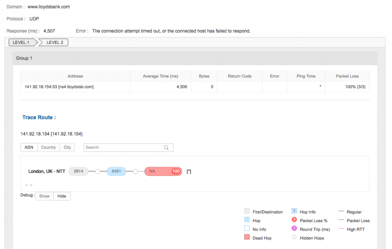Image resolution: width=392 pixels, height=249 pixels.
Task: Click the Address column header
Action: (x=75, y=76)
